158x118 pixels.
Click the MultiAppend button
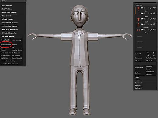click(x=6, y=44)
